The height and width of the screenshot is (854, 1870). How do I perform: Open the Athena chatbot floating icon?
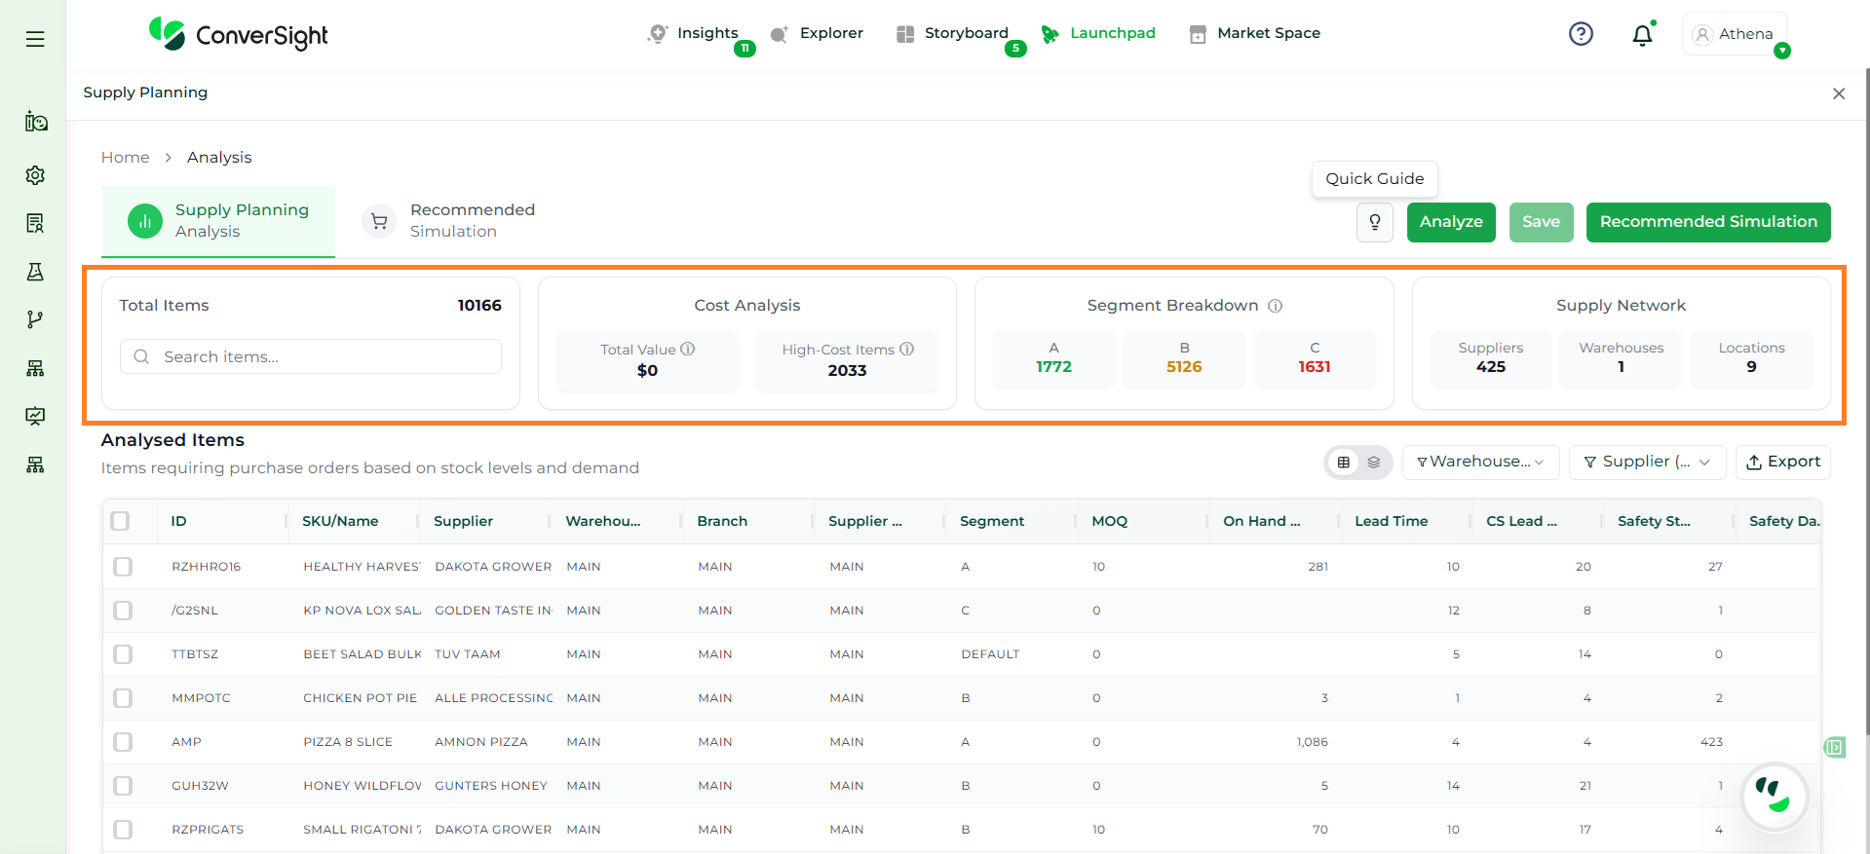coord(1774,795)
